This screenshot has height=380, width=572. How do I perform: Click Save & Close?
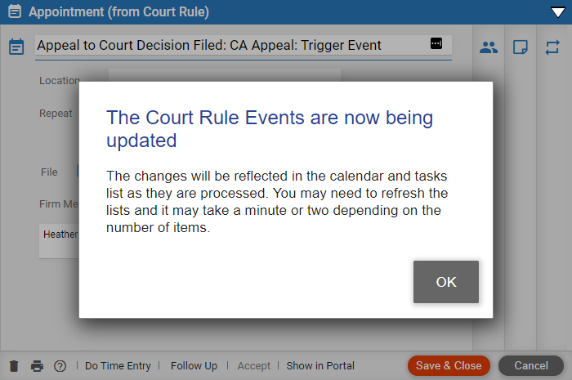point(449,366)
